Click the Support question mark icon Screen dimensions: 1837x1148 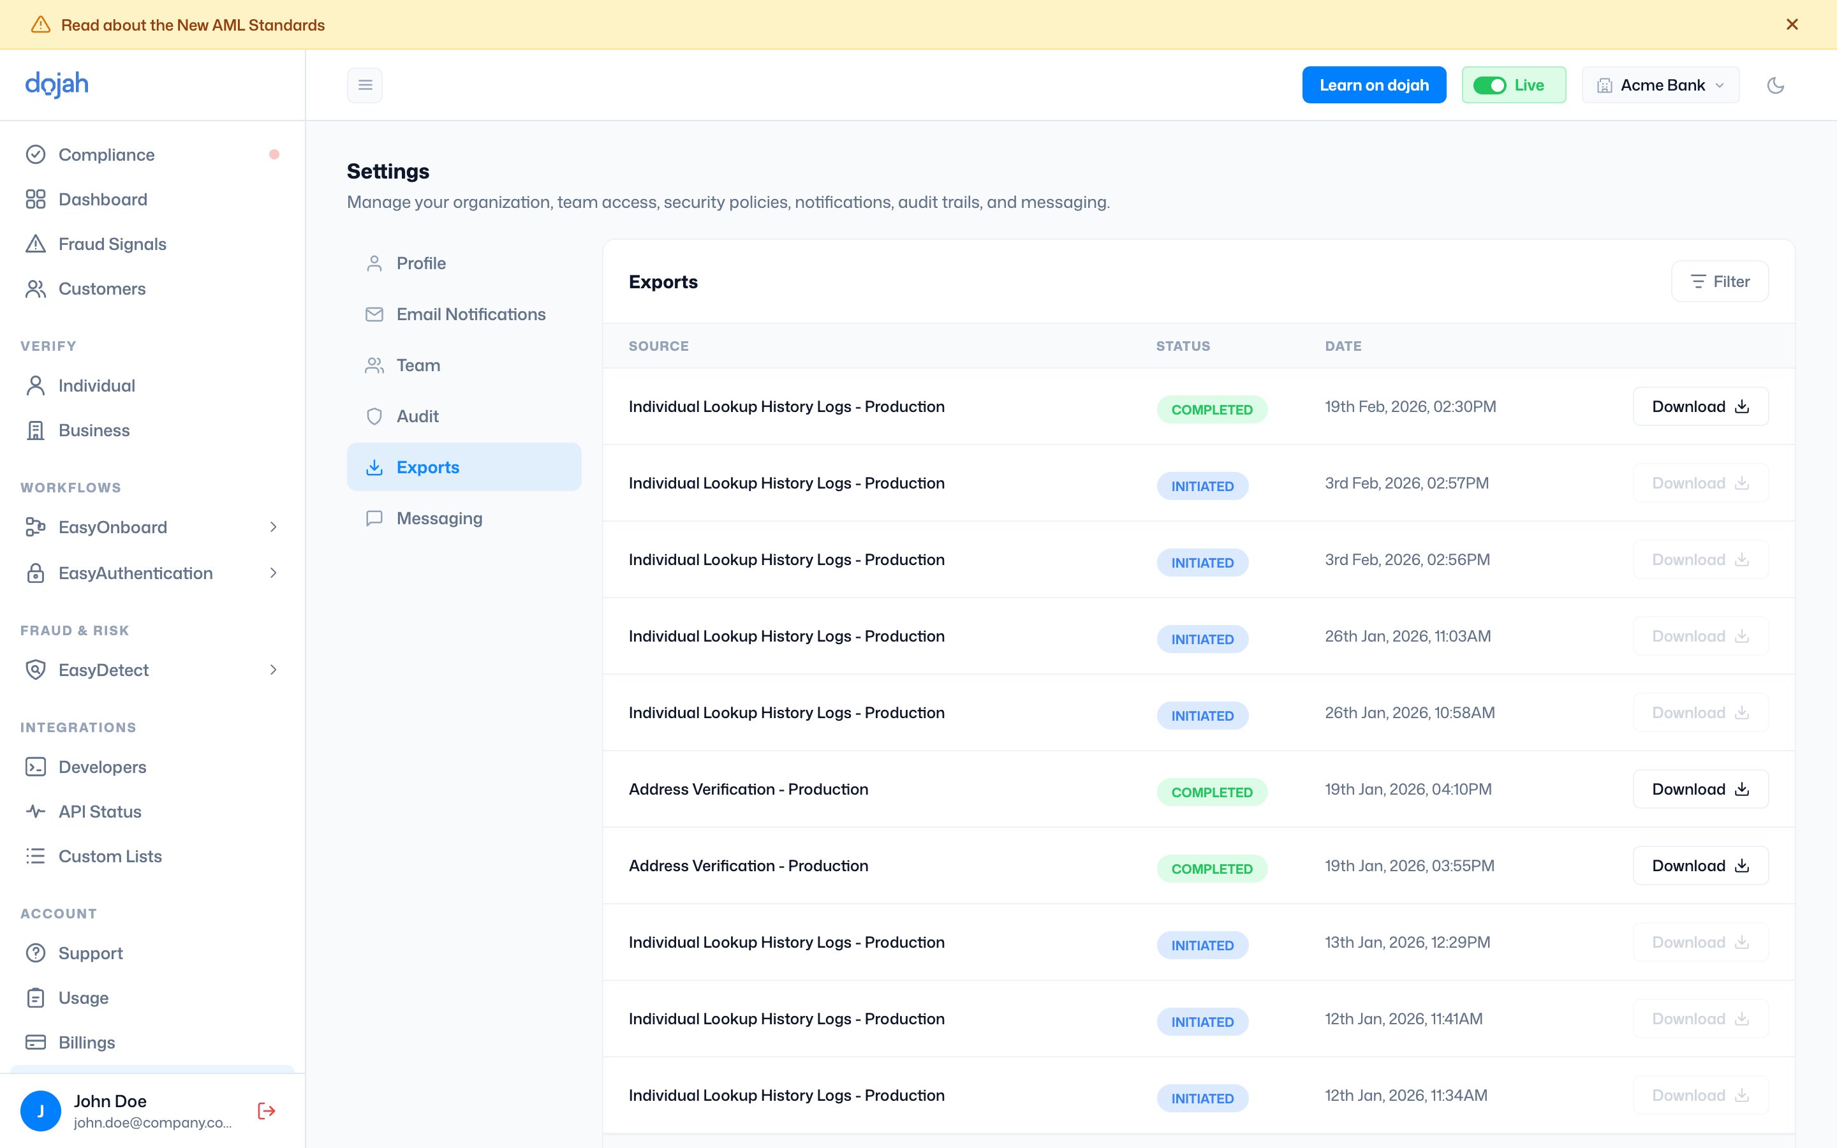pos(36,953)
